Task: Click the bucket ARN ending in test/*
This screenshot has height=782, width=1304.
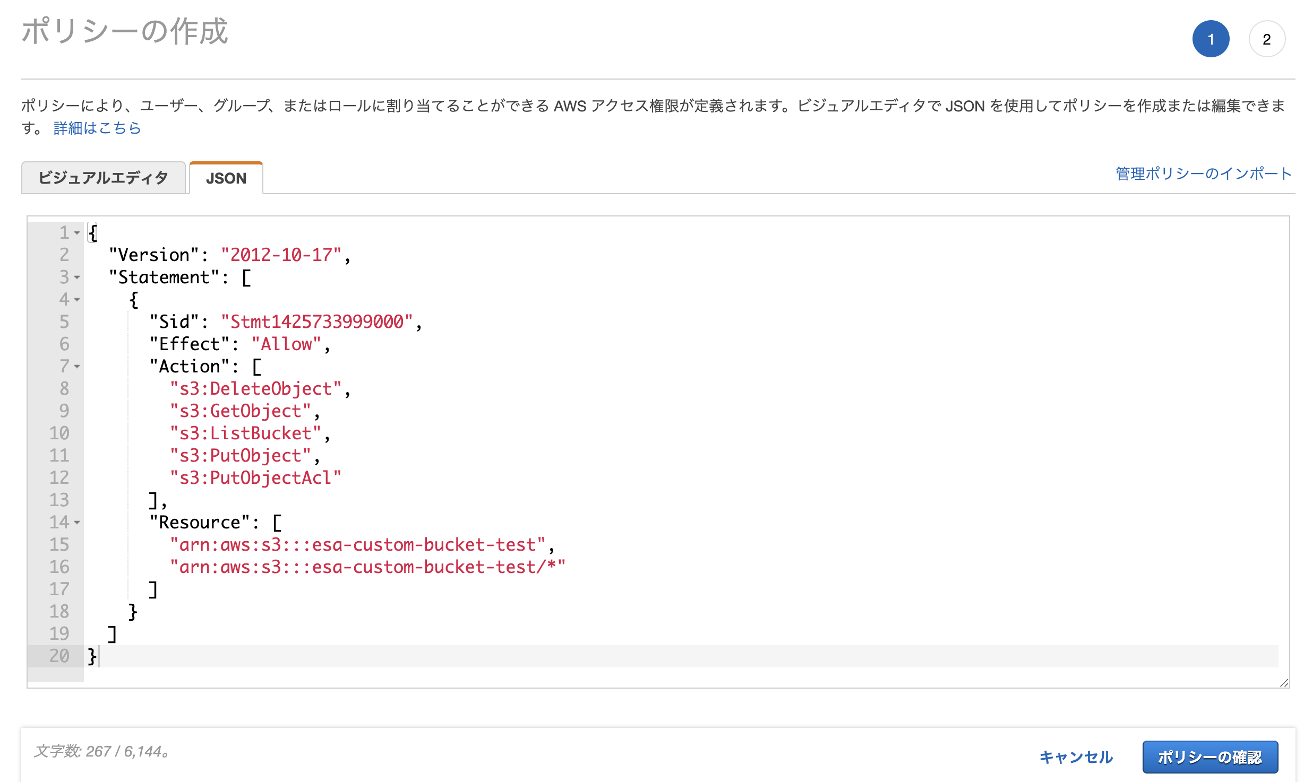Action: 368,567
